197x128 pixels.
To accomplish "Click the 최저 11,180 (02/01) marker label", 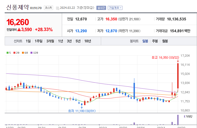I will click(82, 111).
